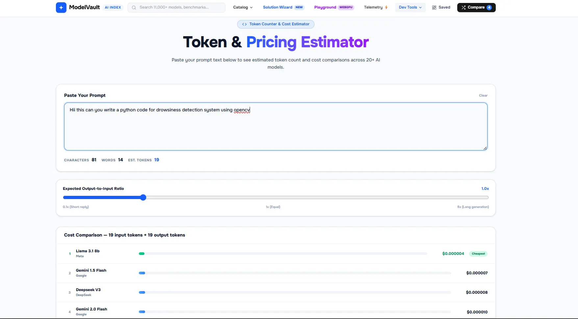
Task: Click the ModelVault brand name
Action: point(85,7)
